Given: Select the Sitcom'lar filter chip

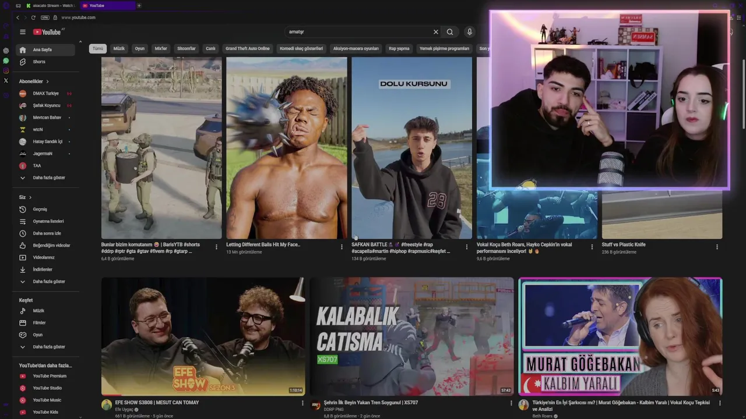Looking at the screenshot, I should [x=186, y=49].
